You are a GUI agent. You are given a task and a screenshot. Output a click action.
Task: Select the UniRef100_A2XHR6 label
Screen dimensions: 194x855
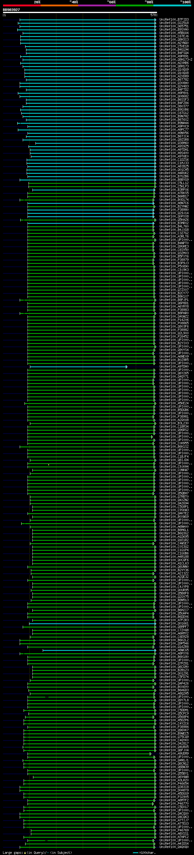pos(174,63)
